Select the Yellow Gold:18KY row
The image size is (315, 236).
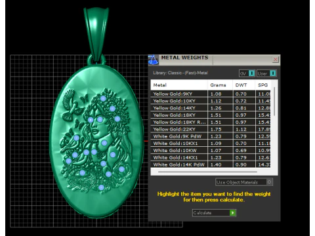coord(211,115)
